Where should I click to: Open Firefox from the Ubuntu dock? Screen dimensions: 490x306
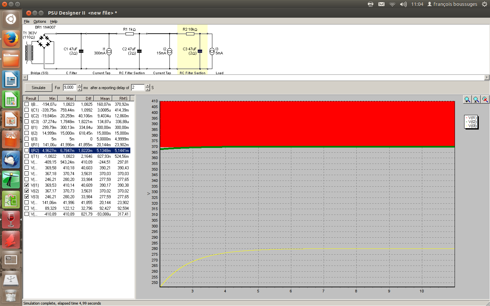11,39
